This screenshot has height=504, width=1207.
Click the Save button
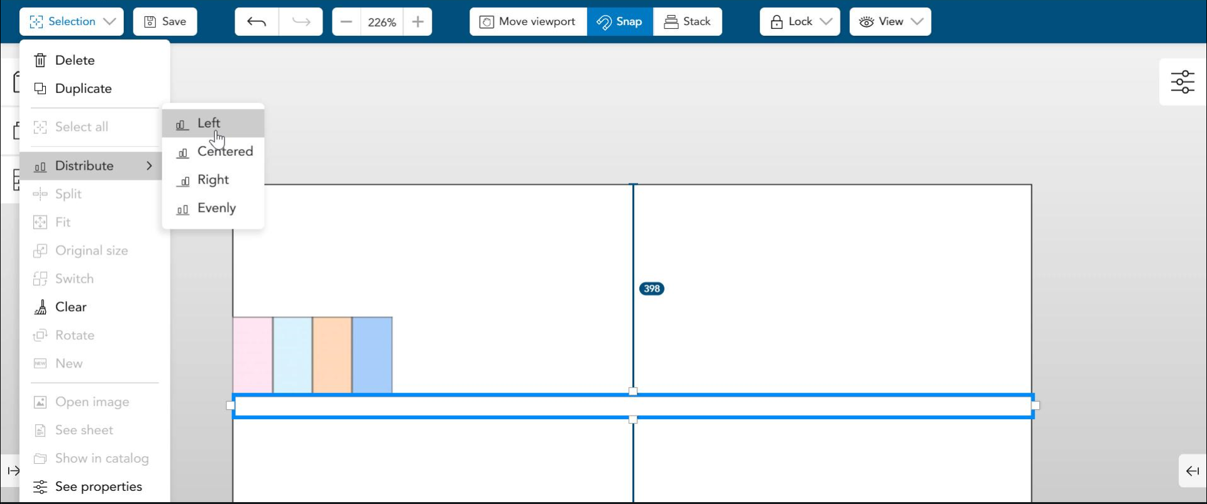pos(165,21)
